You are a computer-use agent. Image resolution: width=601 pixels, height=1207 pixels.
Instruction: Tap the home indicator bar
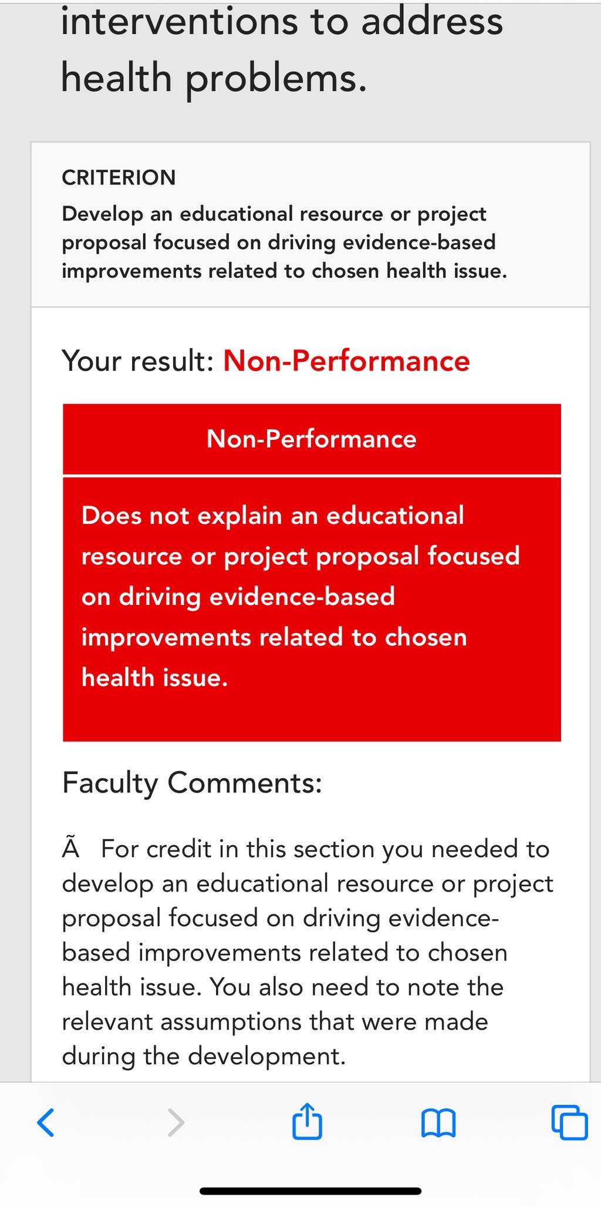tap(310, 1191)
